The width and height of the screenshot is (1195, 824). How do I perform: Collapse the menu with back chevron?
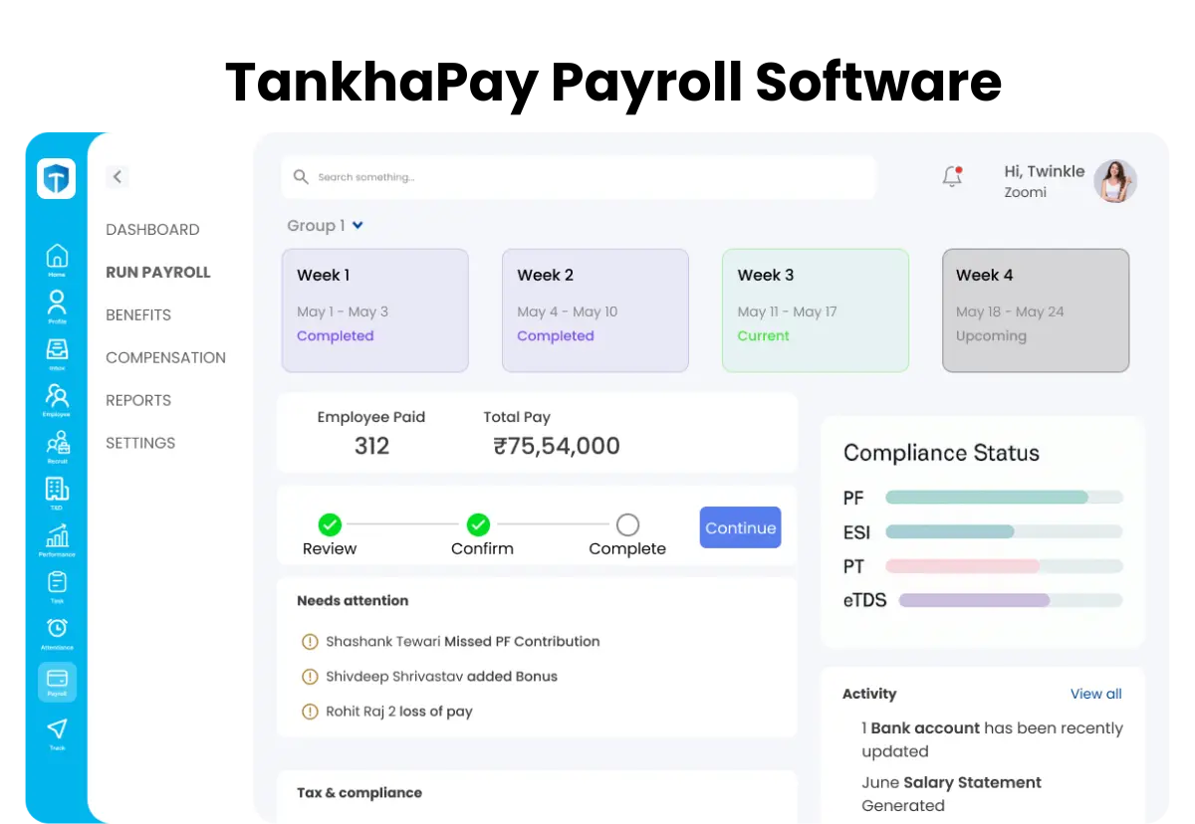point(118,177)
